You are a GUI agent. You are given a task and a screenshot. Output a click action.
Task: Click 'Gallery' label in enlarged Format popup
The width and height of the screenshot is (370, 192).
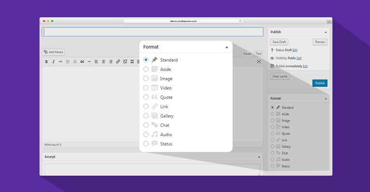click(x=167, y=116)
